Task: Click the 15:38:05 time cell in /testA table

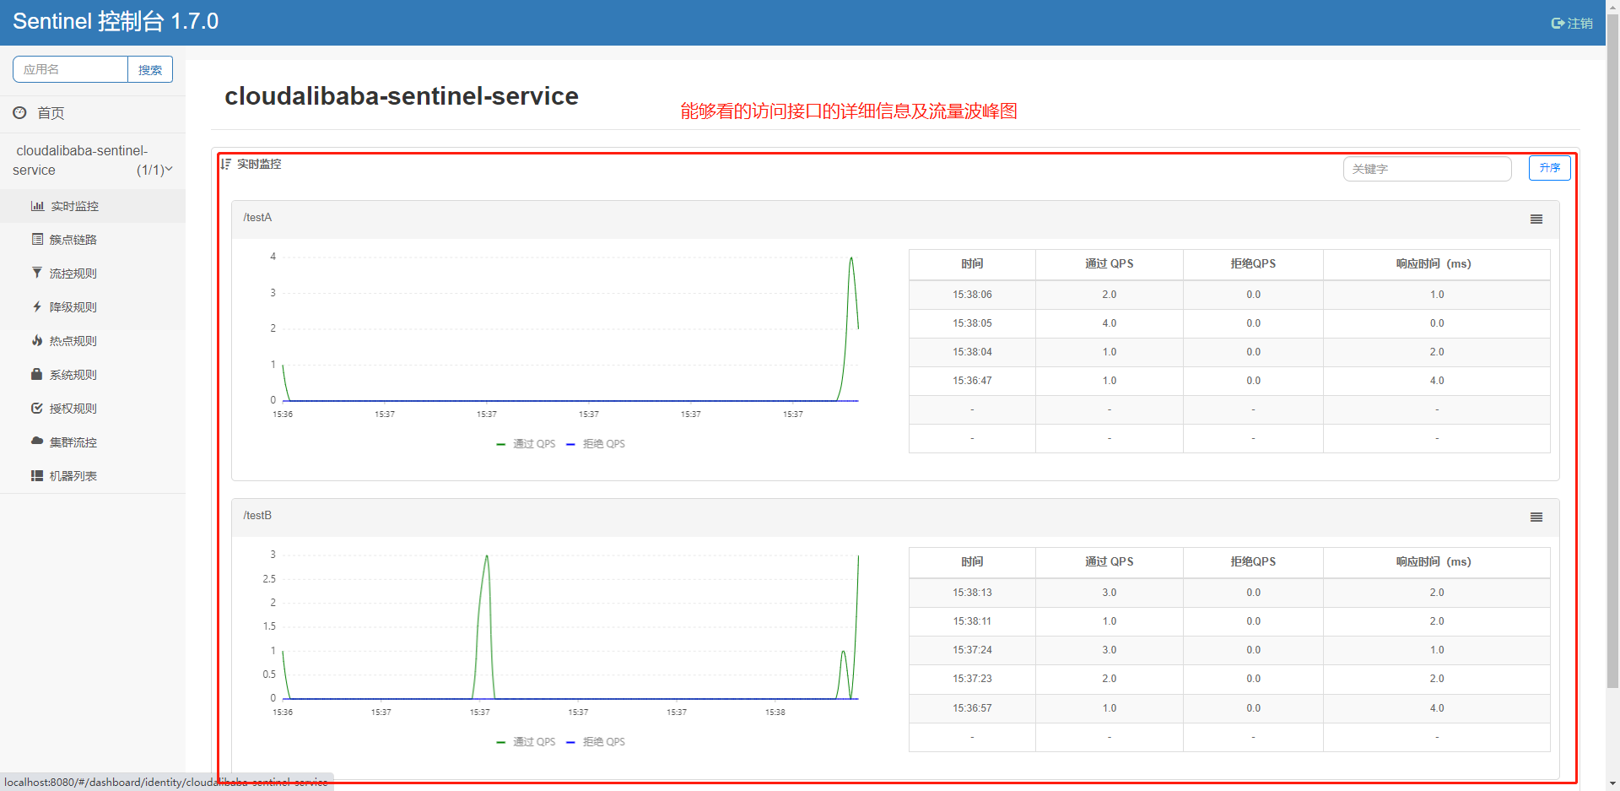Action: coord(972,323)
